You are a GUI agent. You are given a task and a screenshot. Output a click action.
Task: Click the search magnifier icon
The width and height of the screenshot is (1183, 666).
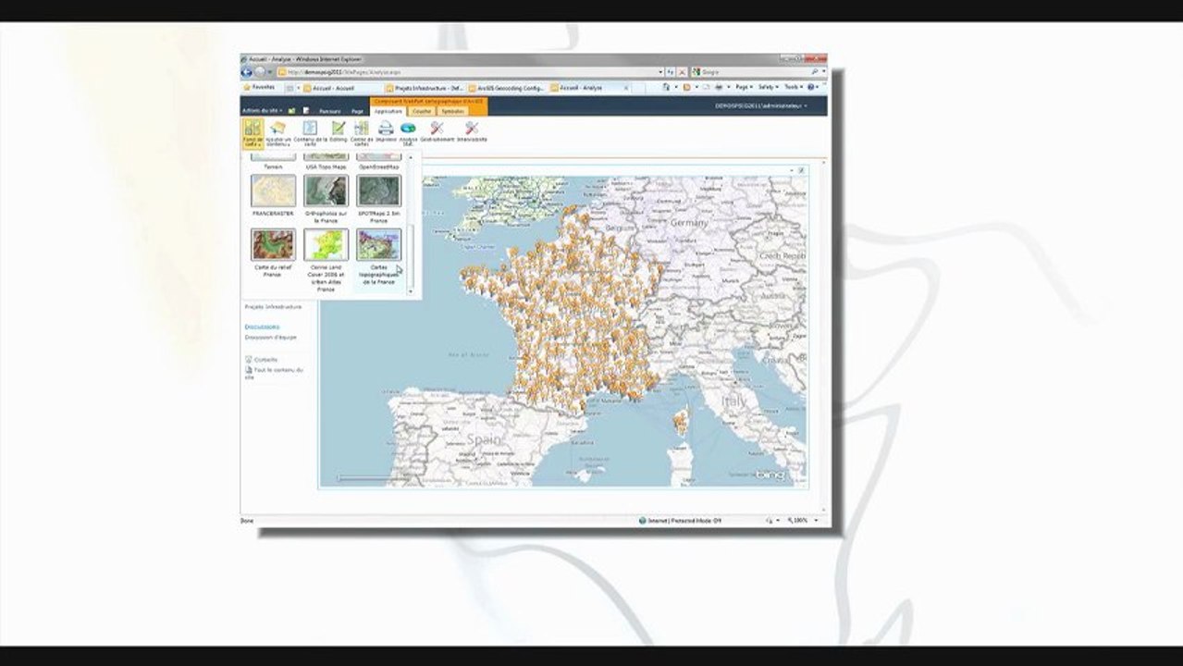pos(815,72)
